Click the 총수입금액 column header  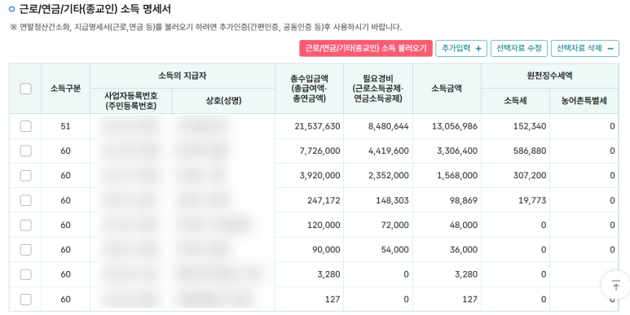310,88
